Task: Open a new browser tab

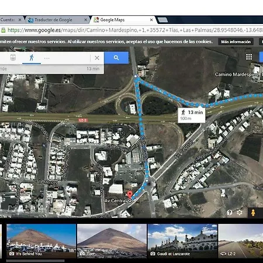Action: coord(162,20)
